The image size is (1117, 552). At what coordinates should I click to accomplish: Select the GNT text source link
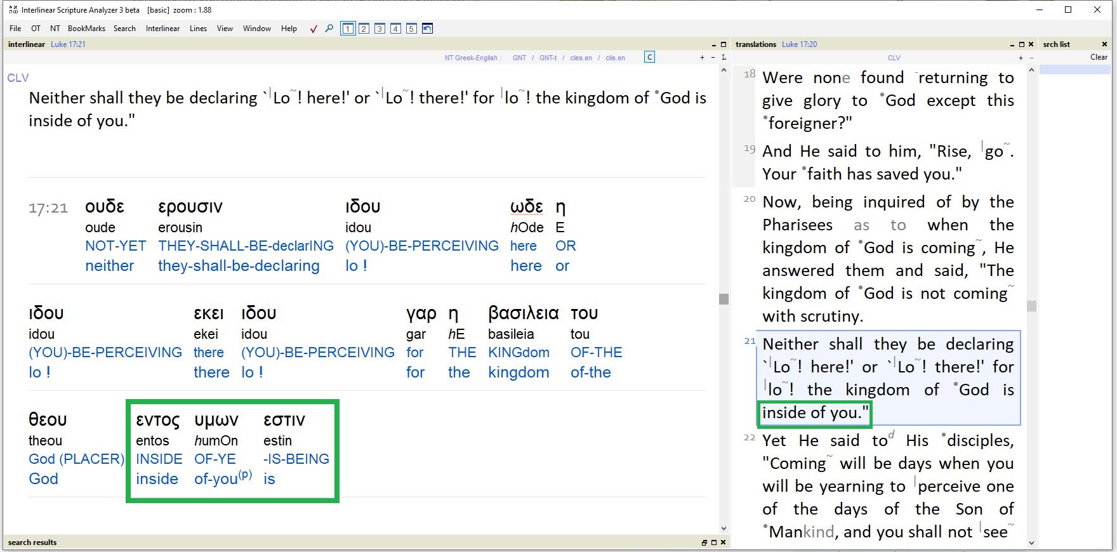point(519,58)
